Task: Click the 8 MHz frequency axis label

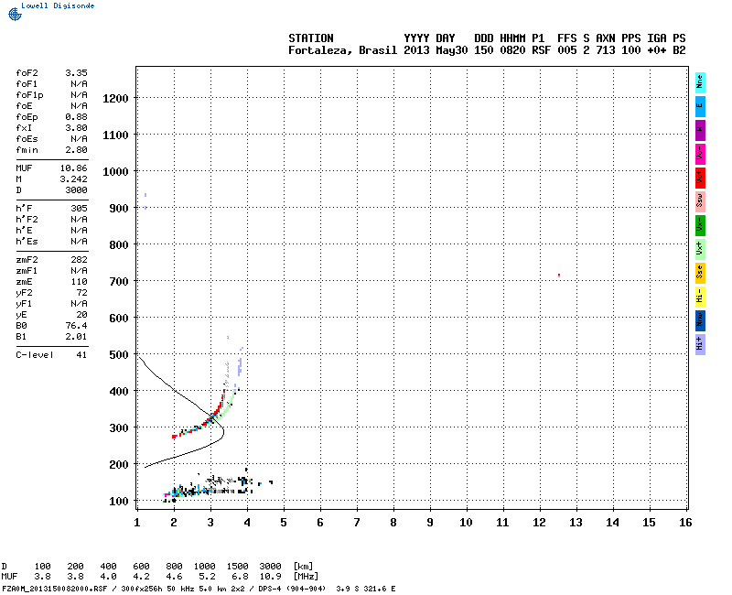Action: pyautogui.click(x=393, y=523)
